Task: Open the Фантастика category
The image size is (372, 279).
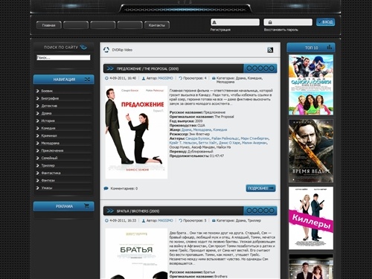Action: click(51, 173)
